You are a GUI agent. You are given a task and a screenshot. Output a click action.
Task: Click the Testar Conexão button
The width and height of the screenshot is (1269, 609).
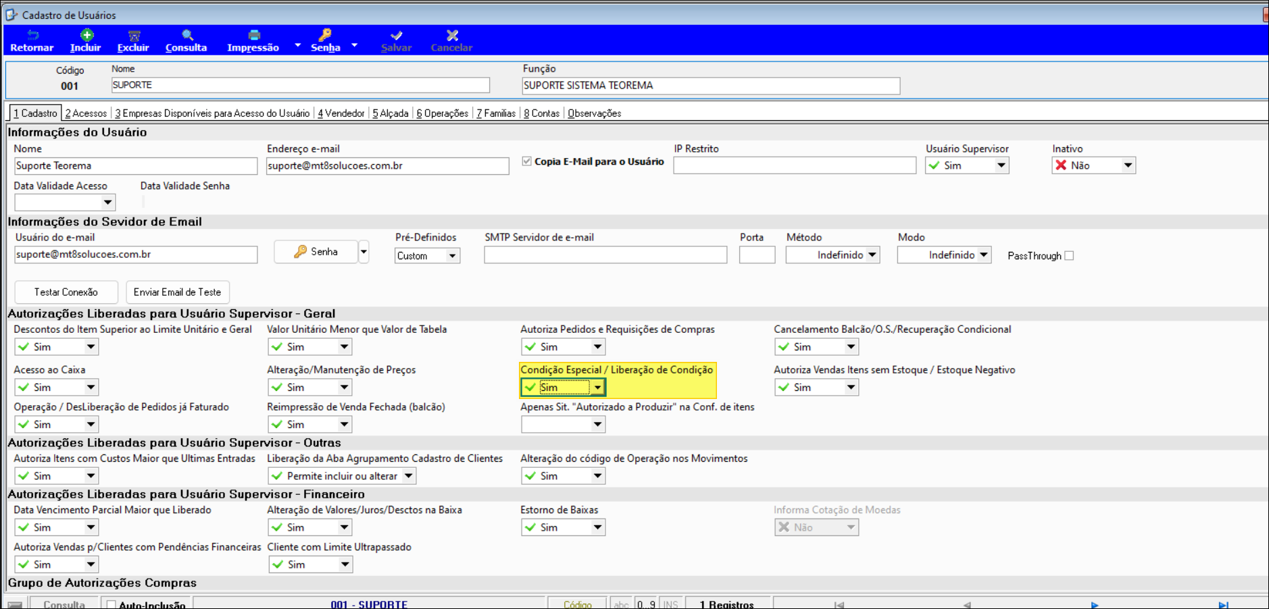66,292
